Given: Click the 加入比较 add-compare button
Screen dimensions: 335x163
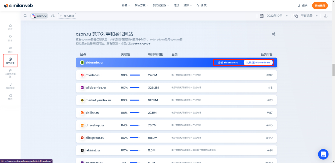Looking at the screenshot, I should click(x=67, y=16).
